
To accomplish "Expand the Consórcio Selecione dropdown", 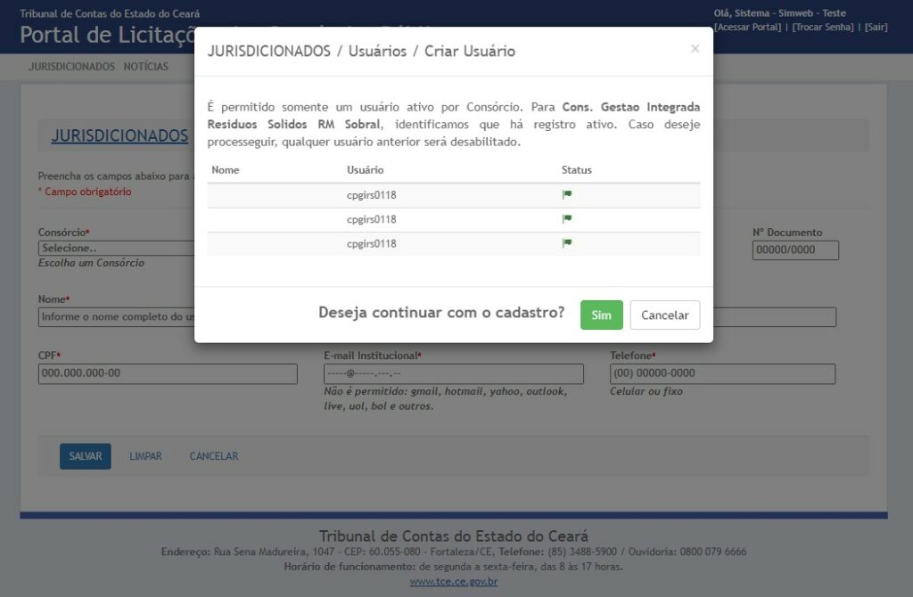I will coord(116,249).
